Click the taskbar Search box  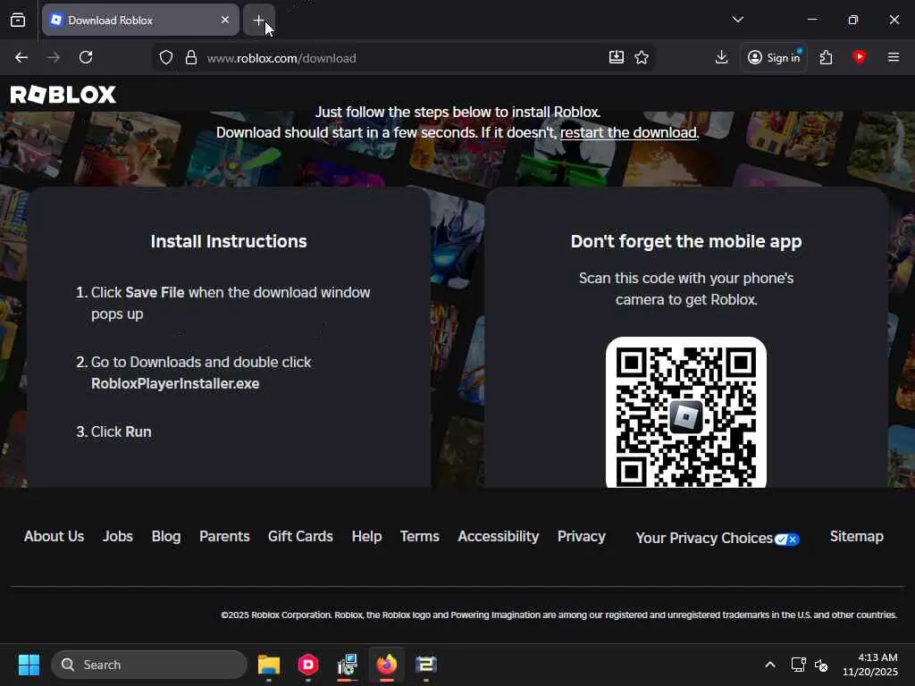(149, 665)
